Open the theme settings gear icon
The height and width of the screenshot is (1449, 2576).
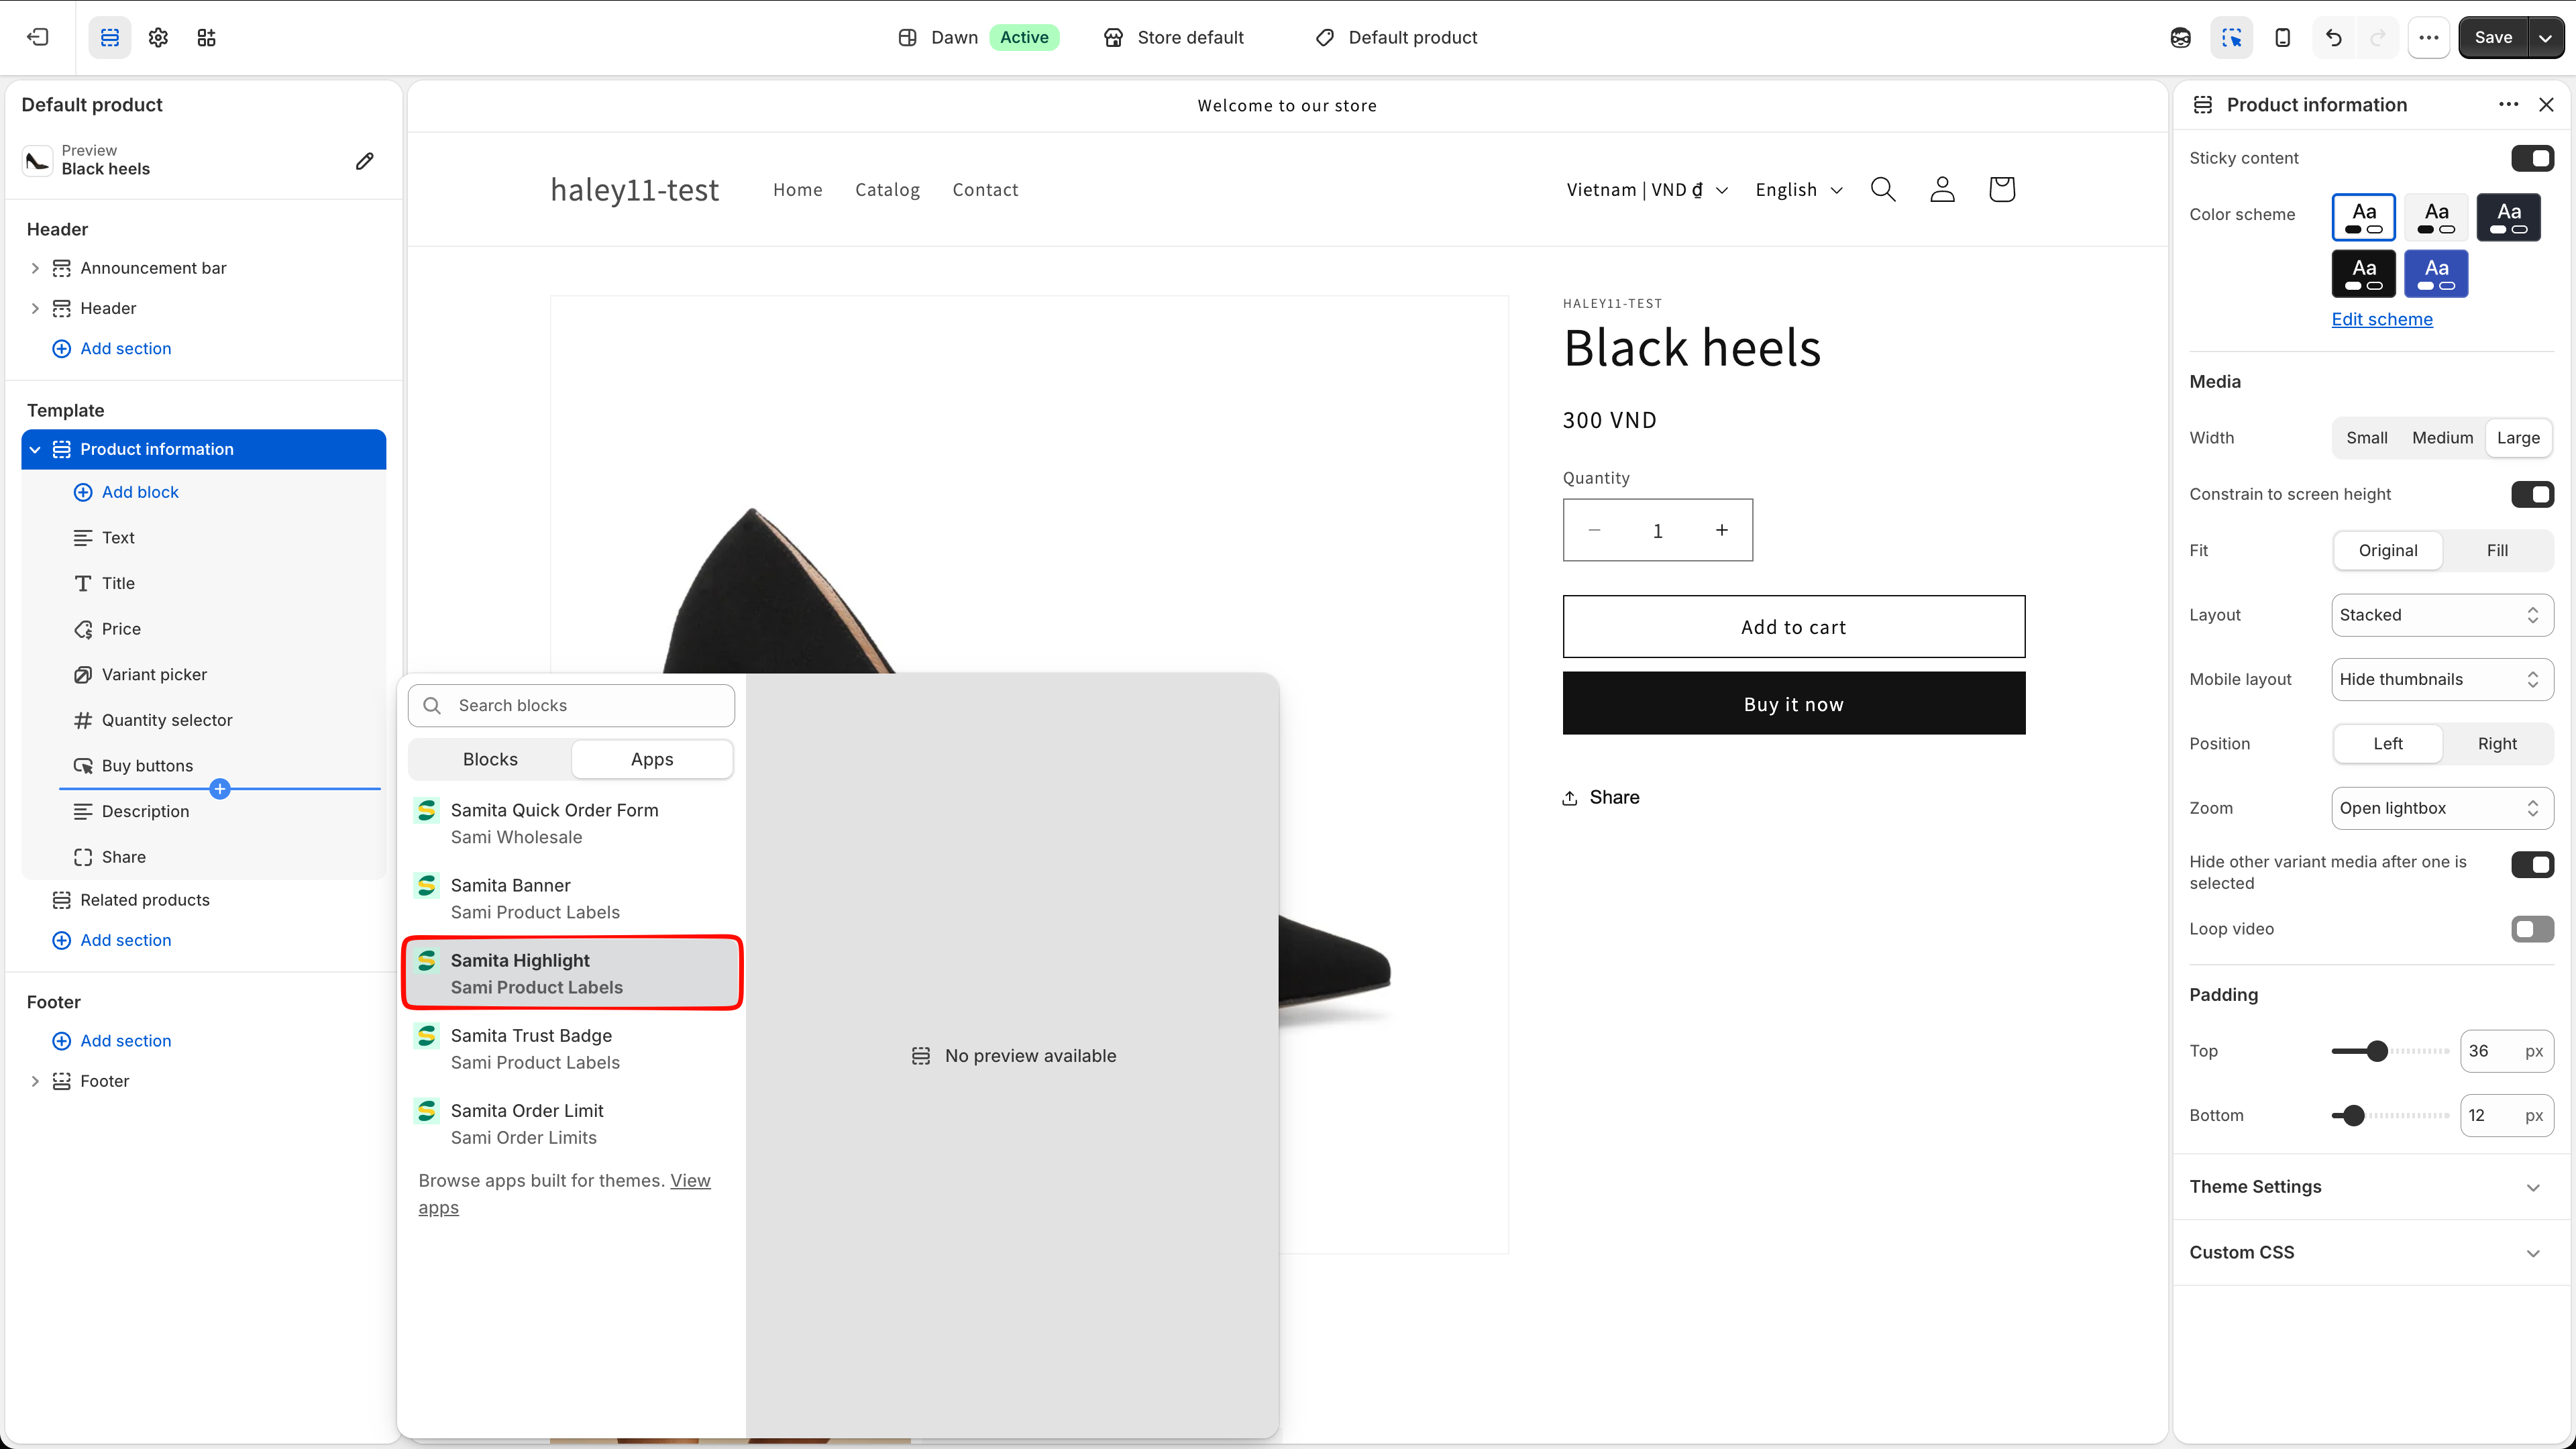tap(158, 37)
